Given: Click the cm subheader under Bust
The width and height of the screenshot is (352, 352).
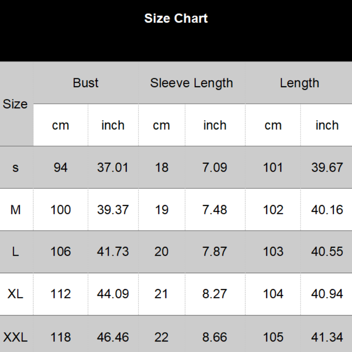Looking at the screenshot, I should pos(60,125).
